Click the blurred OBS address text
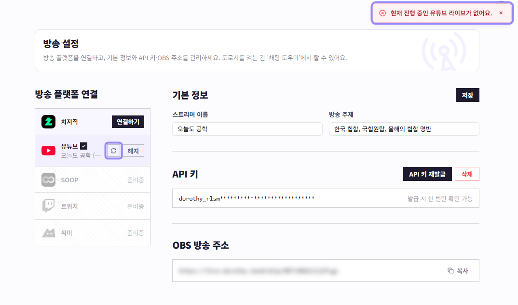Image resolution: width=518 pixels, height=305 pixels. point(258,271)
